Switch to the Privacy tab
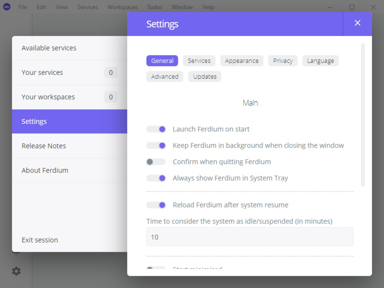Image resolution: width=384 pixels, height=288 pixels. tap(283, 61)
